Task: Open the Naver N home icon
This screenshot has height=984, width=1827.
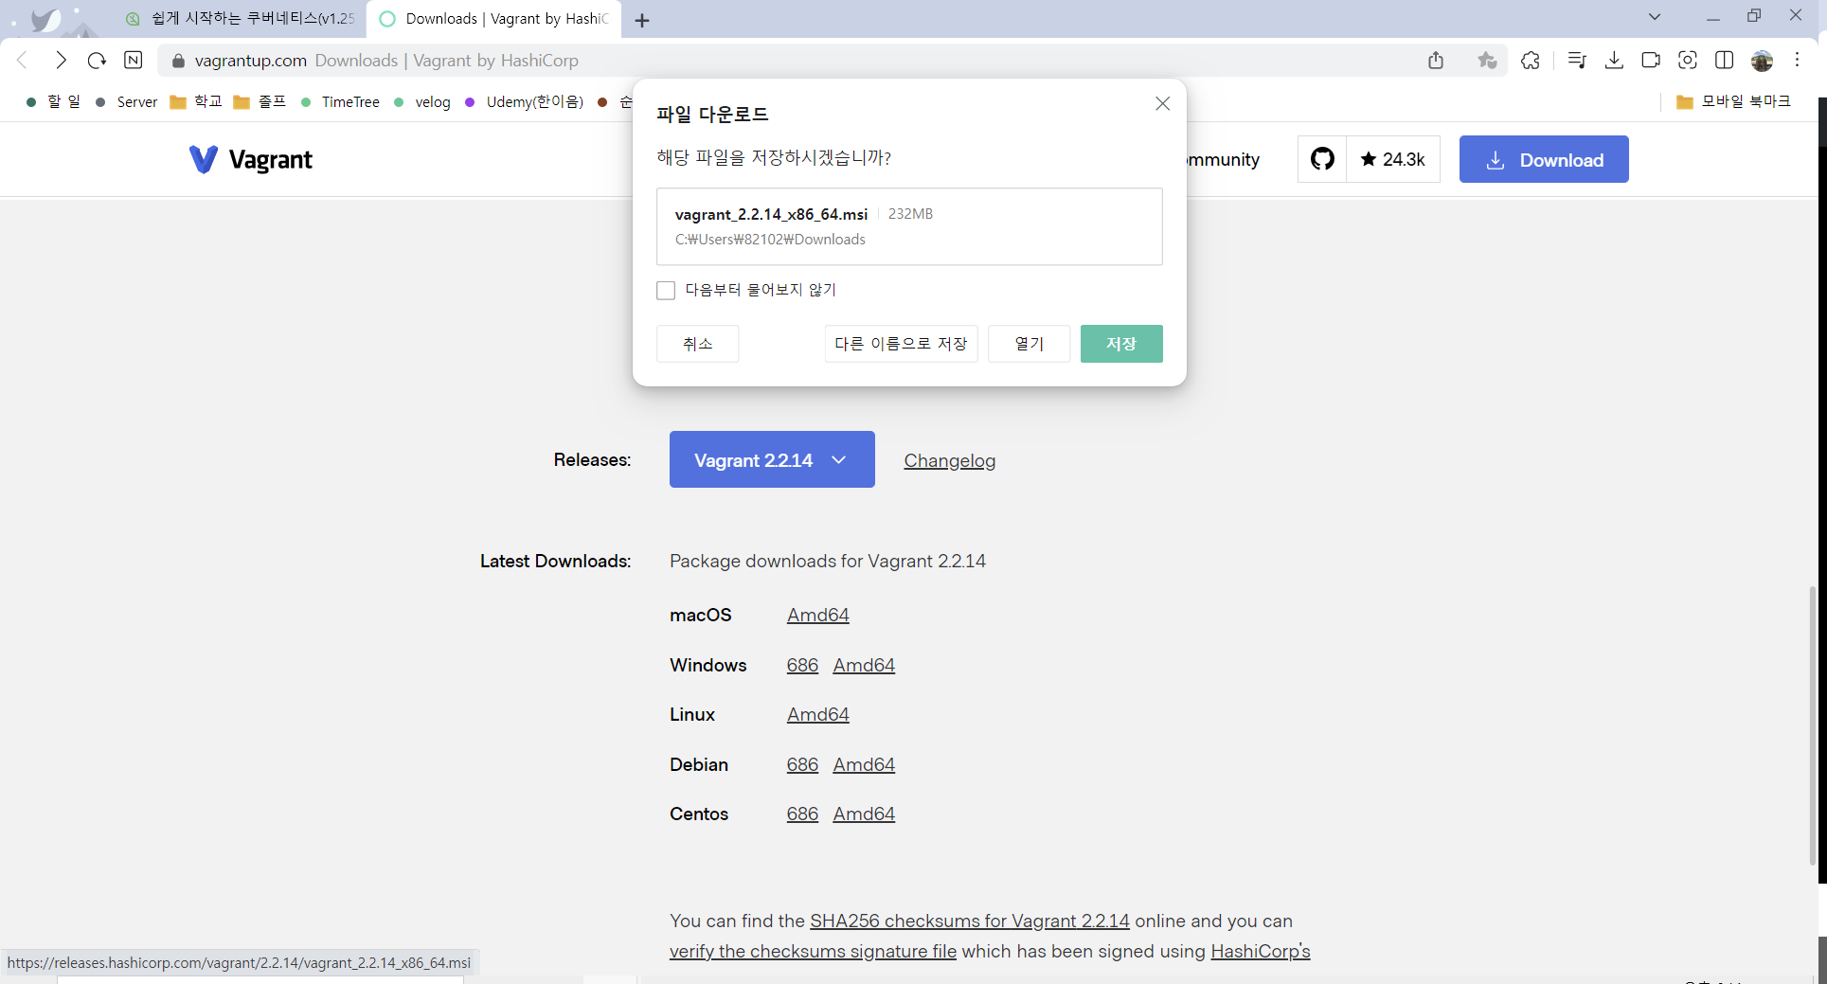Action: [x=134, y=61]
